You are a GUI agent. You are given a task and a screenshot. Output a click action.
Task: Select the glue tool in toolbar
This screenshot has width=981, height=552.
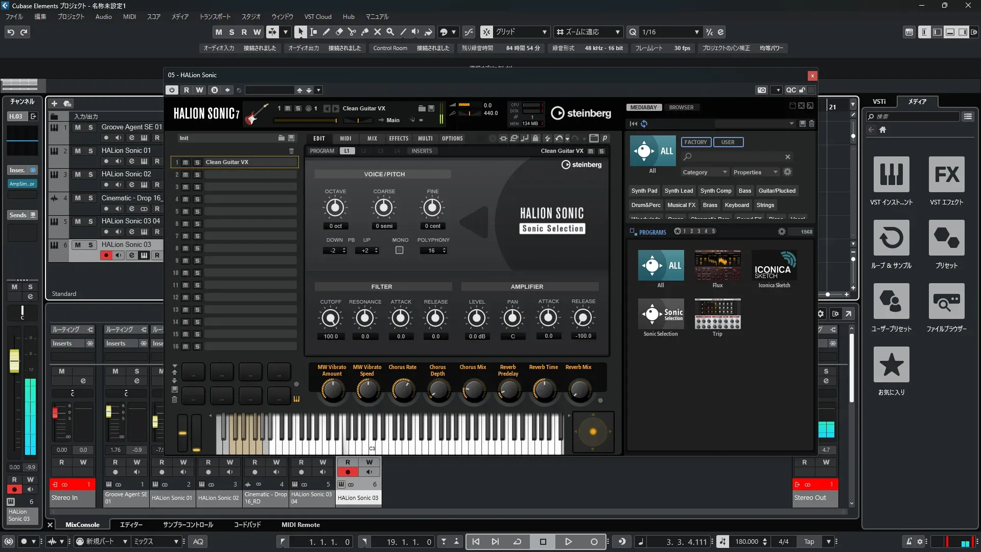pyautogui.click(x=364, y=32)
